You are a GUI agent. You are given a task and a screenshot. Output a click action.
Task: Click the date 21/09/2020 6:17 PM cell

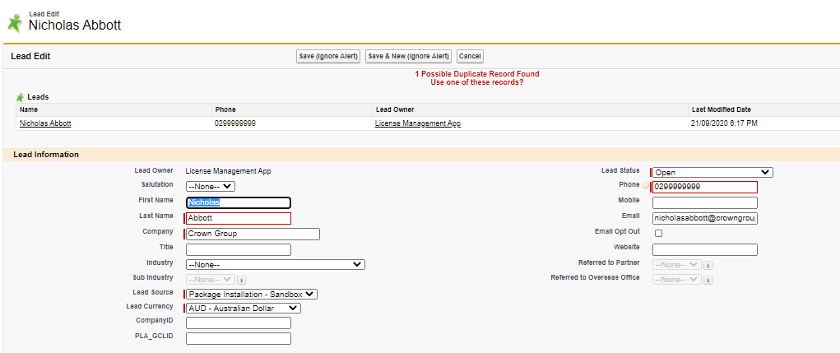click(724, 123)
